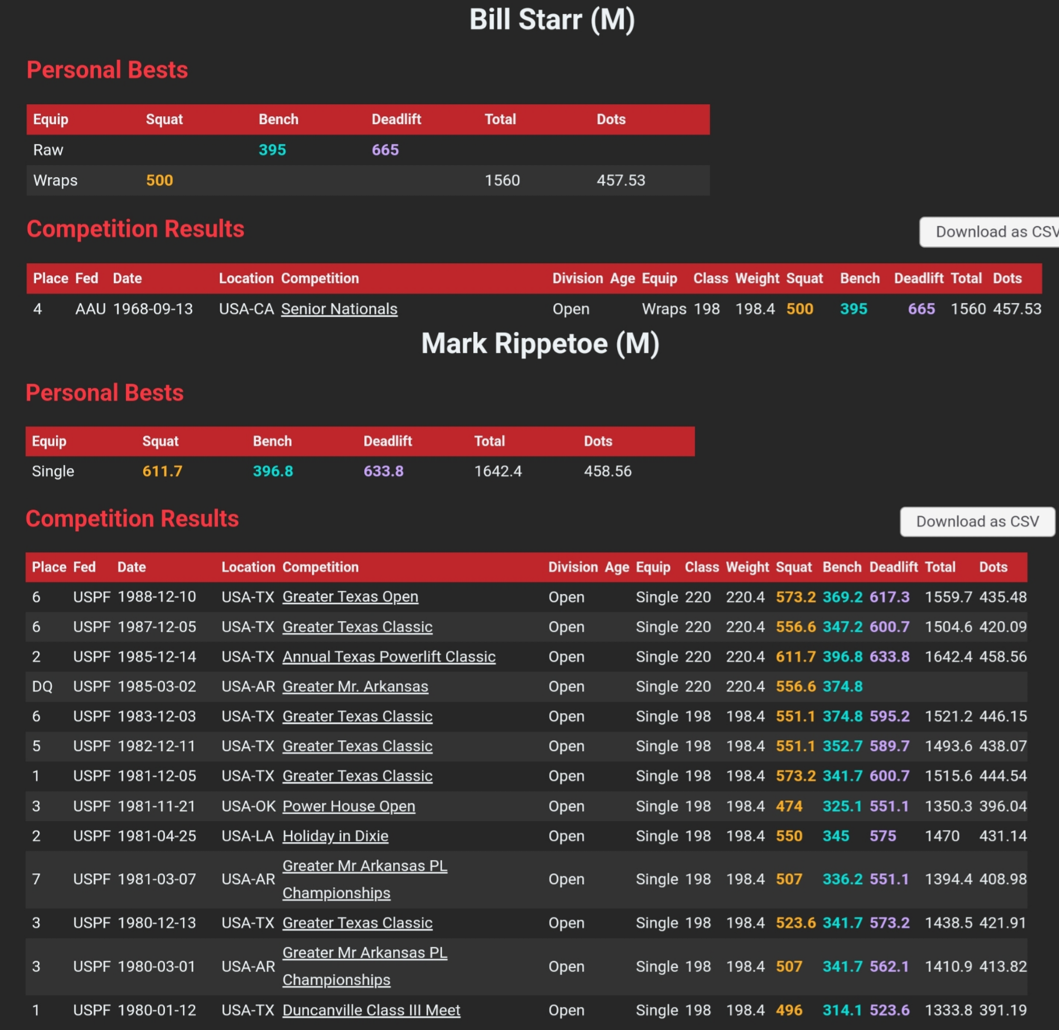Open Greater Mr Arkansas PL Championships 1980-03-01 link
The width and height of the screenshot is (1059, 1030).
click(x=365, y=966)
